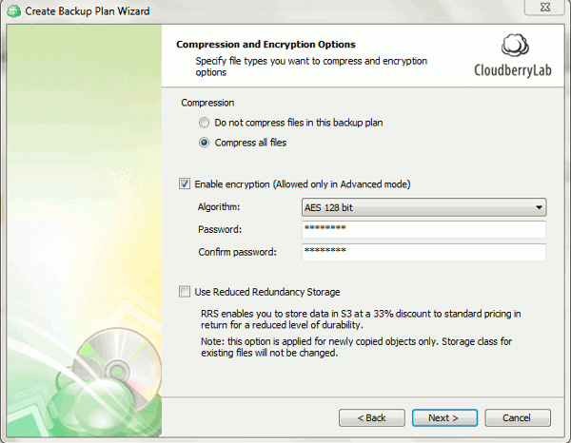Click into the Password field
The image size is (571, 443).
click(x=423, y=229)
